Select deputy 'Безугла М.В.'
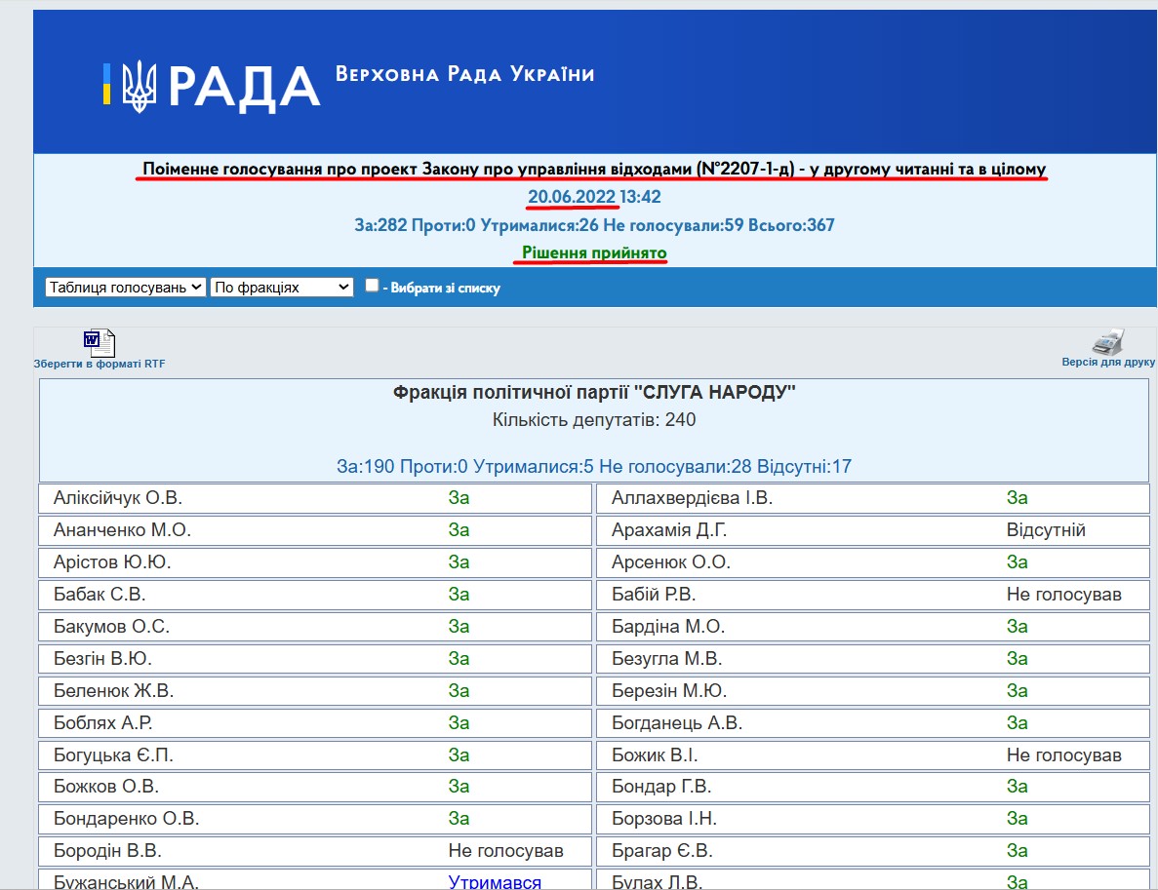The height and width of the screenshot is (890, 1158). (x=667, y=658)
